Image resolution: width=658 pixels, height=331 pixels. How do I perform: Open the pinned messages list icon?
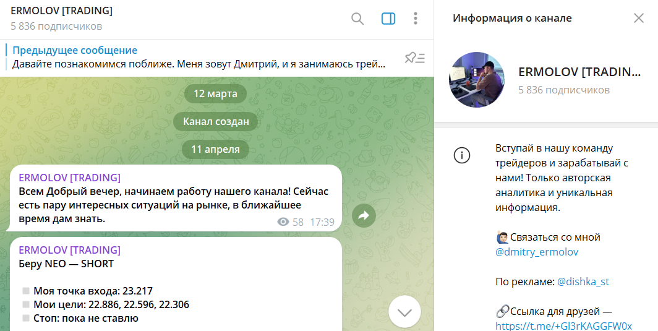[414, 58]
